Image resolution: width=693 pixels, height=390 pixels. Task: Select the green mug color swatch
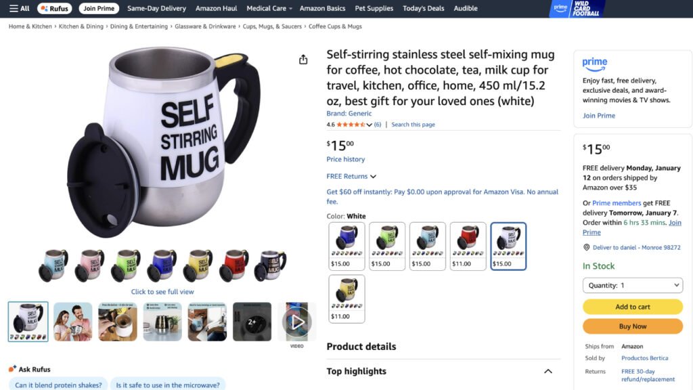(387, 246)
